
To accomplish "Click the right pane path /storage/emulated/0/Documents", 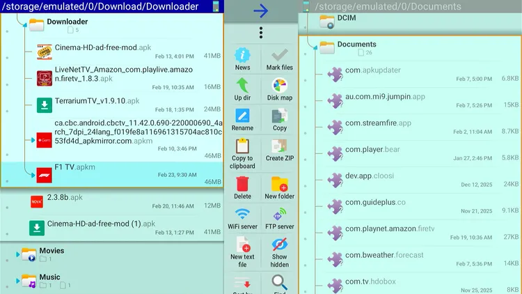I will [388, 6].
